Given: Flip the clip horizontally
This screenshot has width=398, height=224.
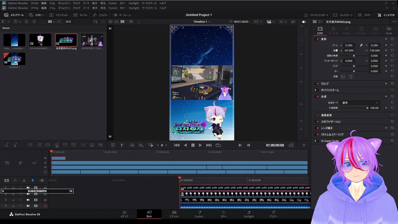Looking at the screenshot, I should [x=343, y=77].
